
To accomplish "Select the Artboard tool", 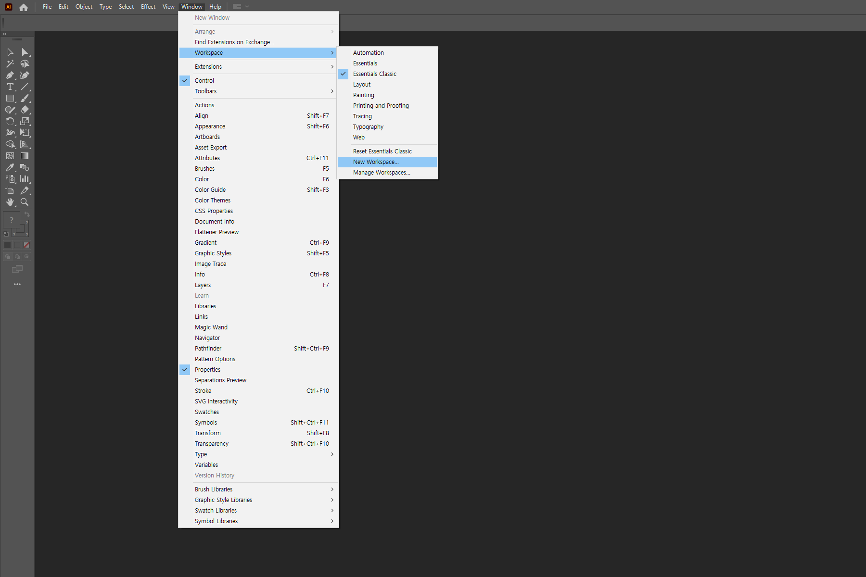I will coord(10,190).
